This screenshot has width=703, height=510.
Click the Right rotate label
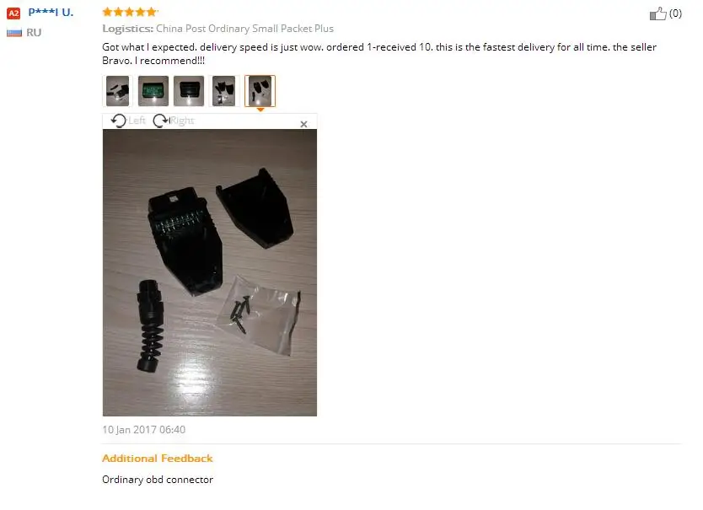point(182,121)
